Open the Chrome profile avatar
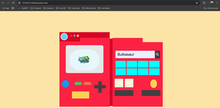220x108 pixels. point(212,3)
